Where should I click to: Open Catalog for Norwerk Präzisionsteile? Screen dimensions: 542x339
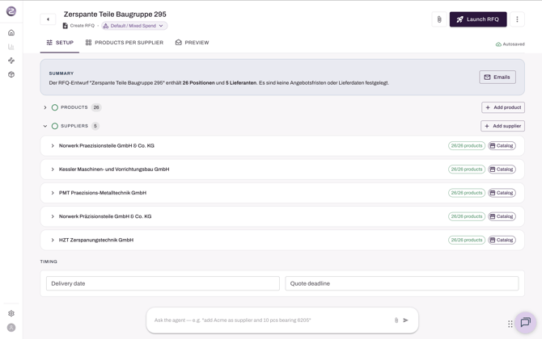[502, 216]
